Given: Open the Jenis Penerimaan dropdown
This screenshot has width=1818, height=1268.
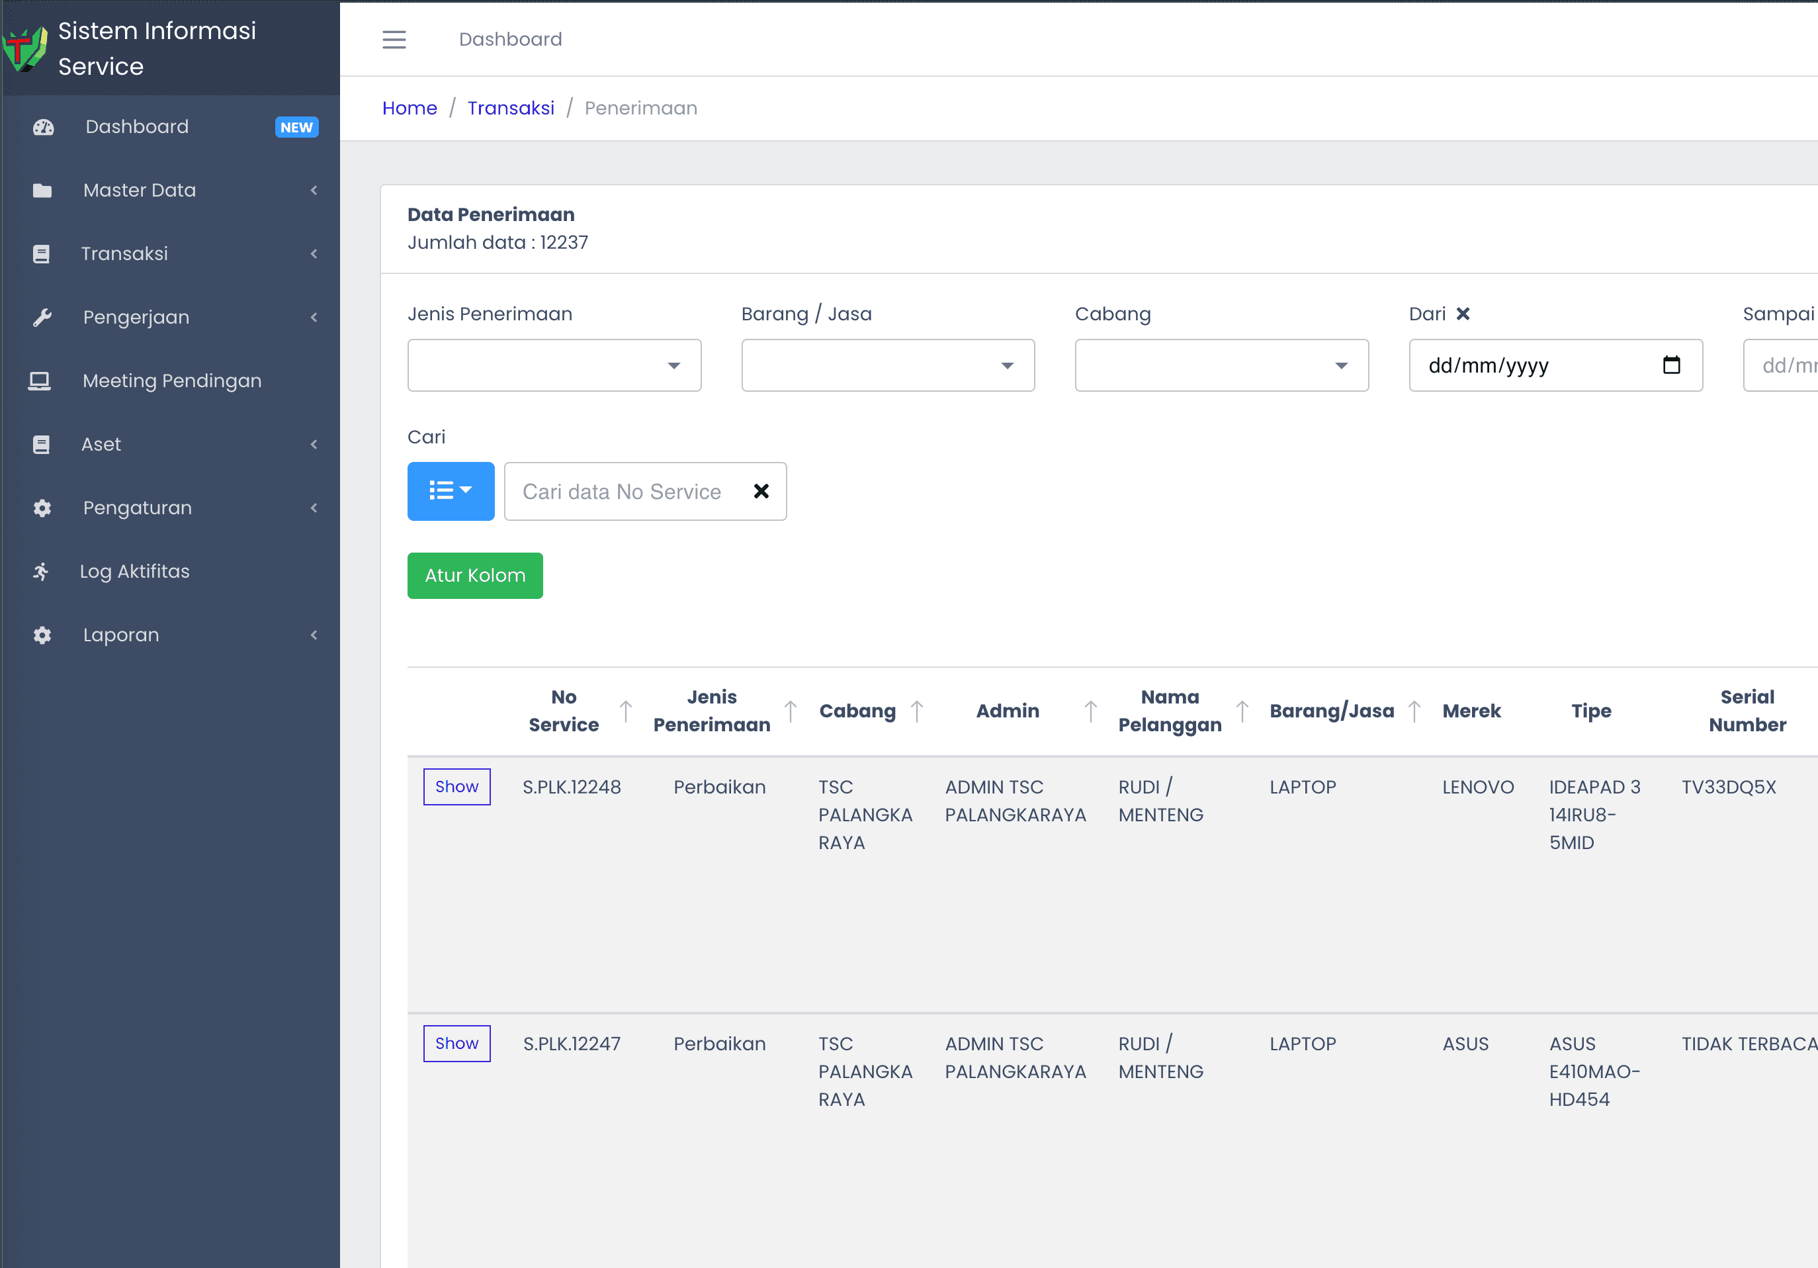Looking at the screenshot, I should click(x=554, y=365).
